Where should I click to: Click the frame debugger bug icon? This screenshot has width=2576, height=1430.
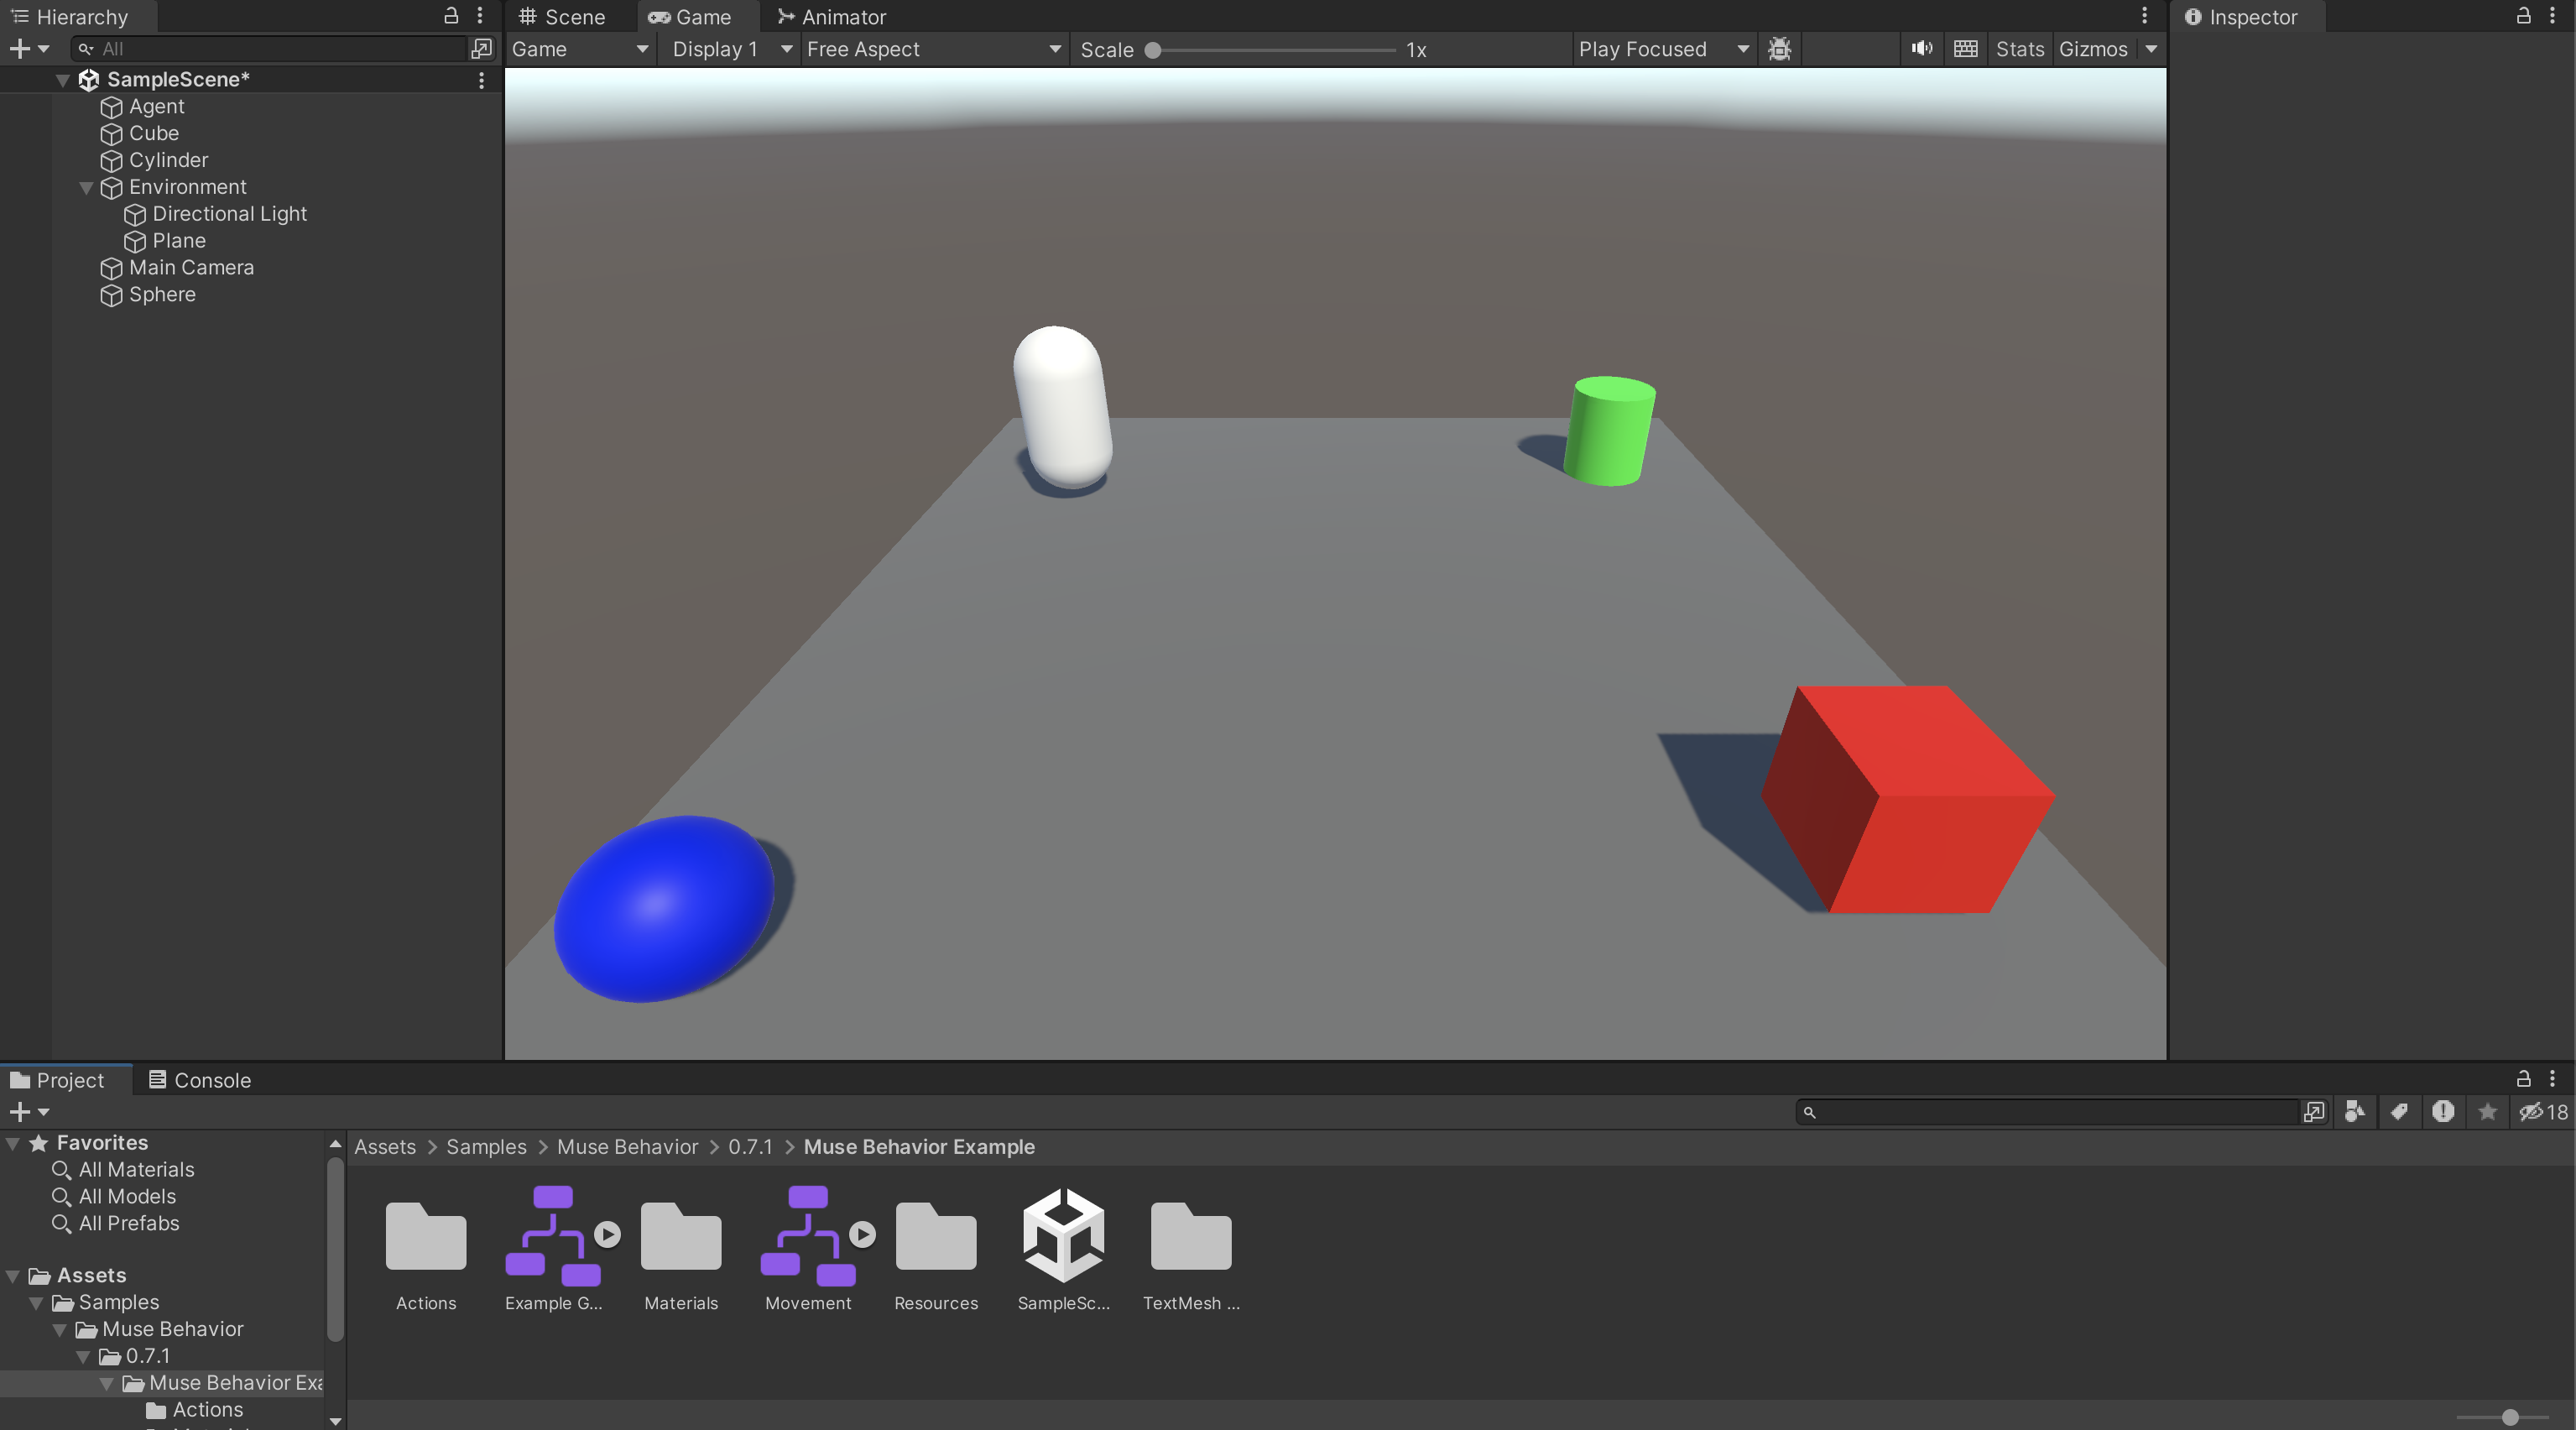coord(1779,49)
